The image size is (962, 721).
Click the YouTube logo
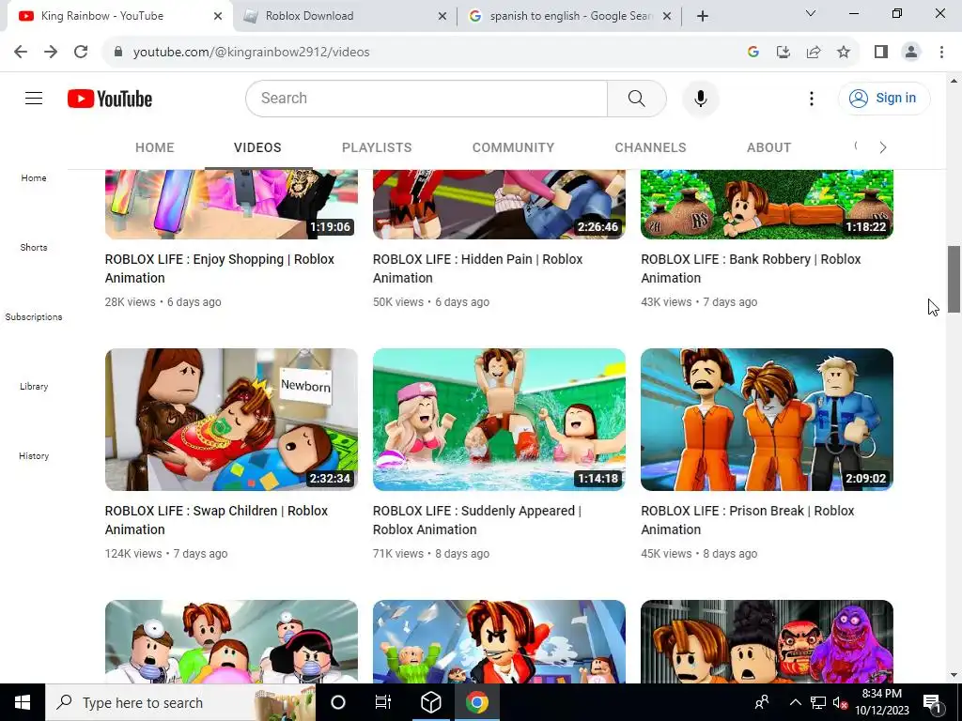coord(110,99)
